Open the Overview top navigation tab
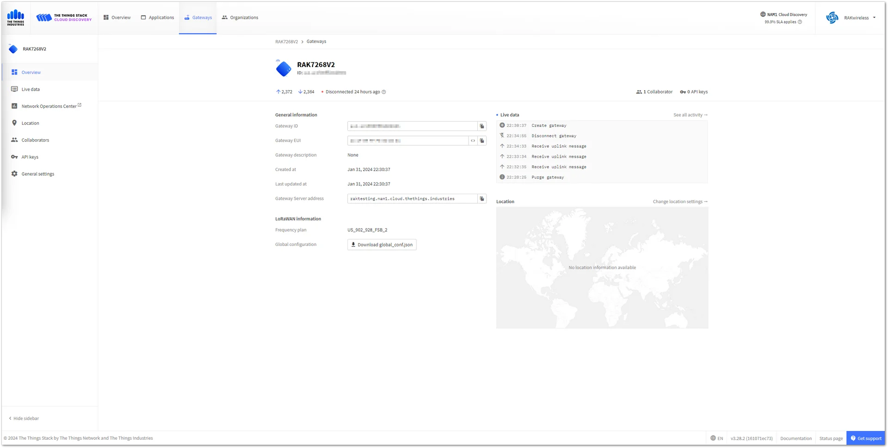The height and width of the screenshot is (448, 888). tap(117, 18)
